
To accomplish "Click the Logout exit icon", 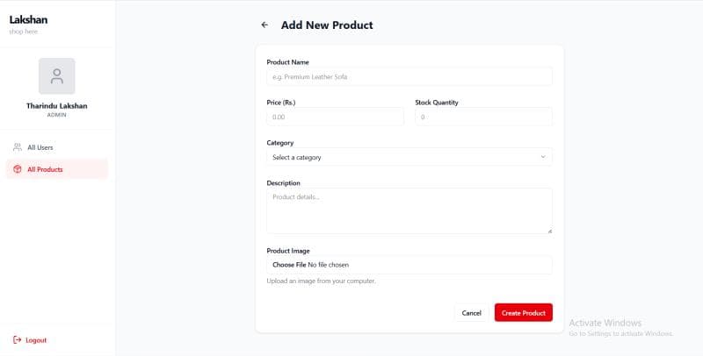I will [18, 340].
